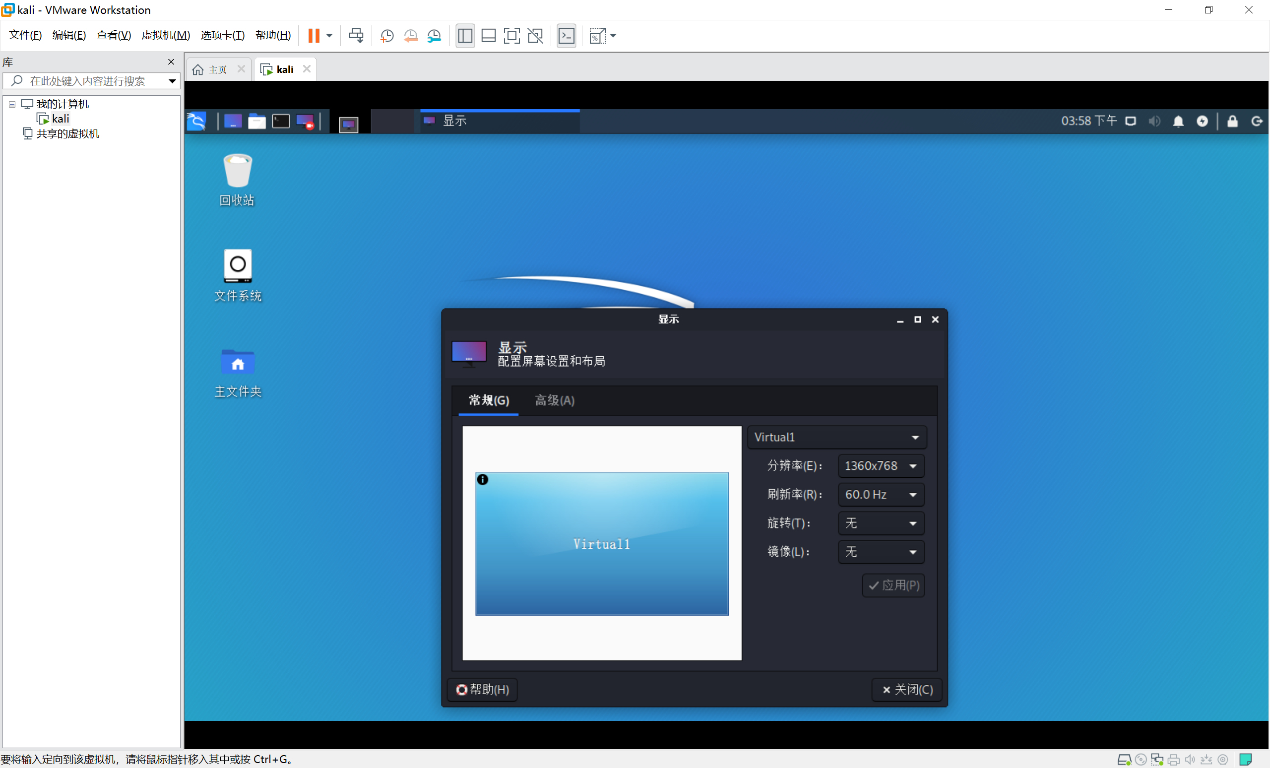Take a snapshot of the virtual machine
Screen dimensions: 1270x768
coord(386,35)
